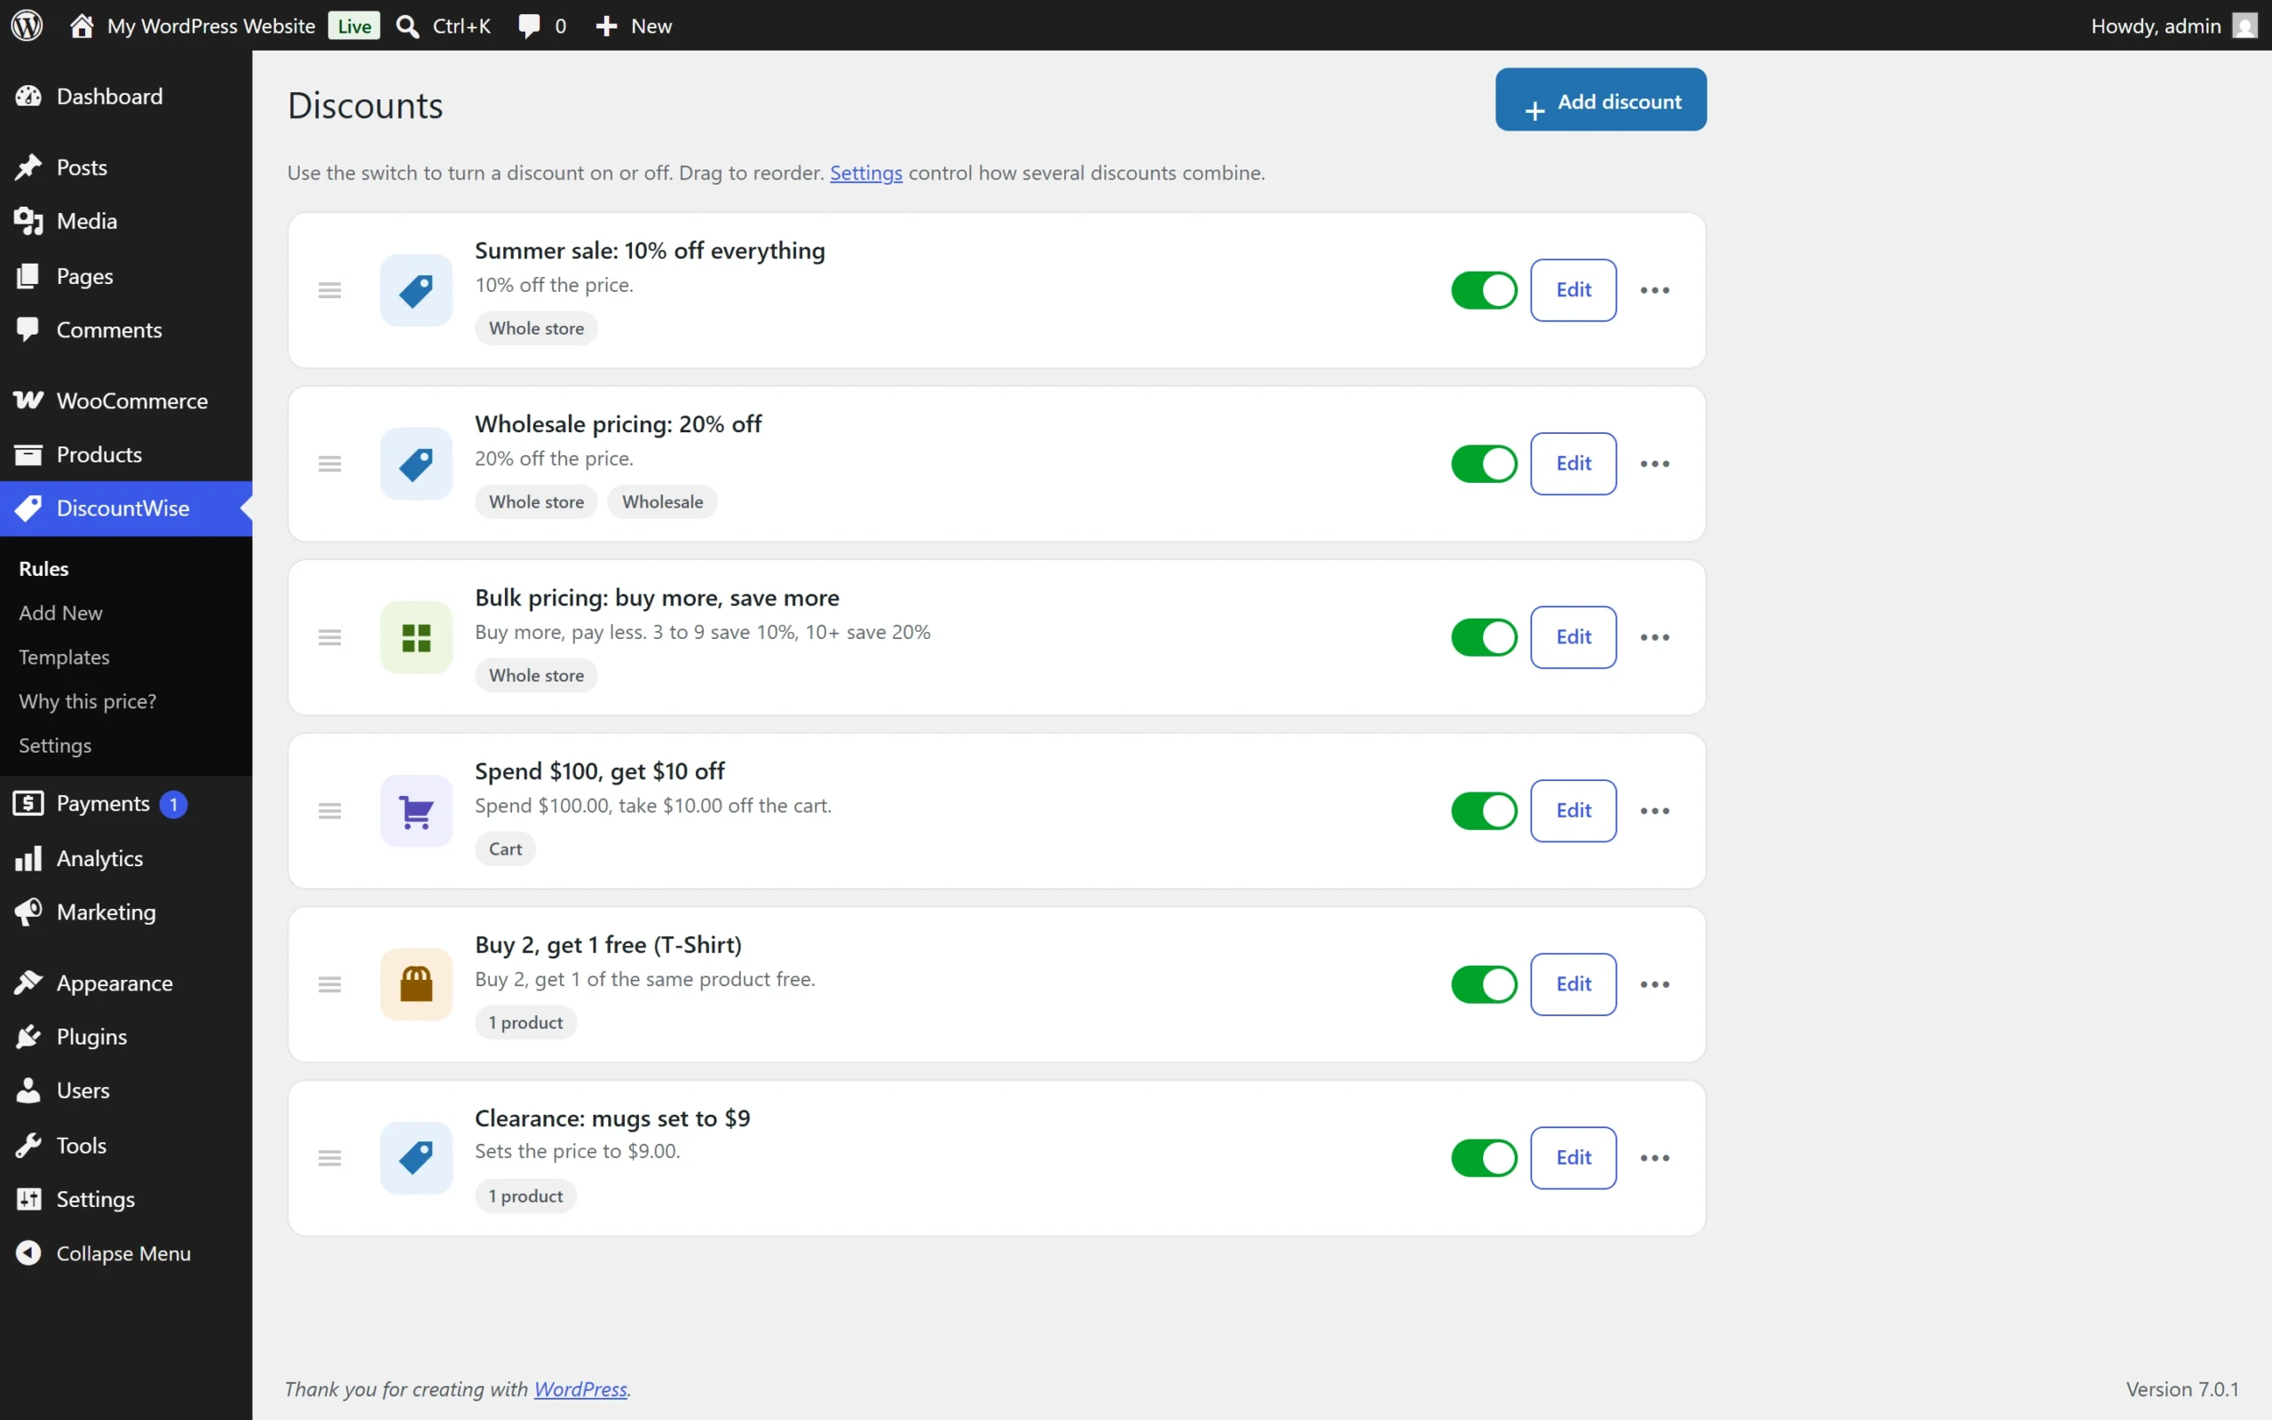Grab the drag handle of Buy 2 get 1 row
Viewport: 2272px width, 1420px height.
pyautogui.click(x=329, y=984)
